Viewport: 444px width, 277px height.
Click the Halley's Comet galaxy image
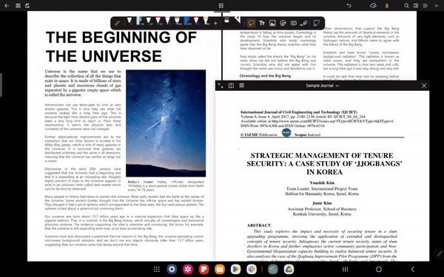(166, 123)
